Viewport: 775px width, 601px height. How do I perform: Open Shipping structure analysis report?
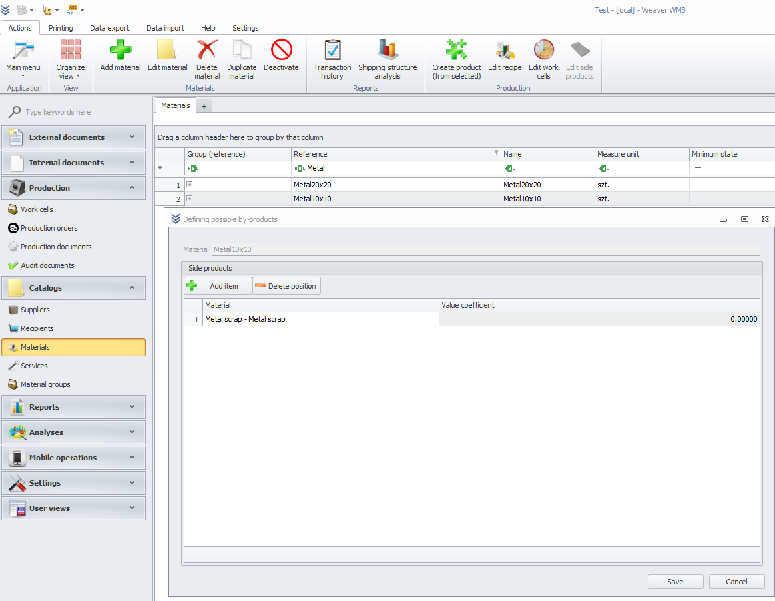coord(387,58)
